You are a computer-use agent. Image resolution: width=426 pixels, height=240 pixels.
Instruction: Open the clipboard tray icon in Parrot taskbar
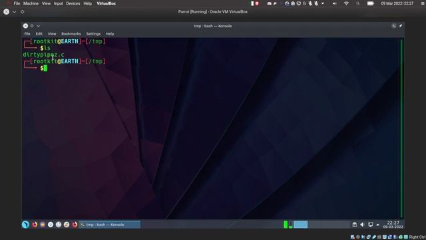click(355, 225)
